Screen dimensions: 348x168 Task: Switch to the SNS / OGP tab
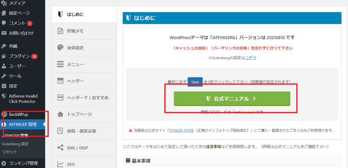(84, 148)
